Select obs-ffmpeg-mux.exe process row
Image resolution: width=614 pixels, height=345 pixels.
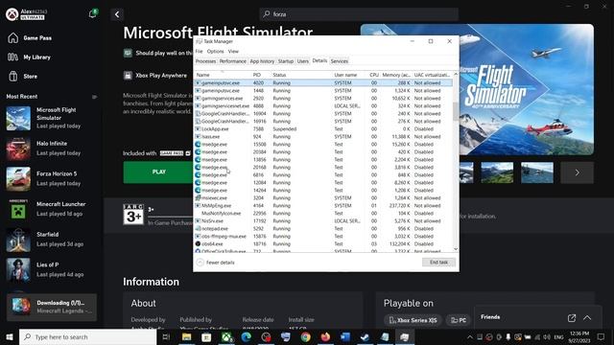323,237
